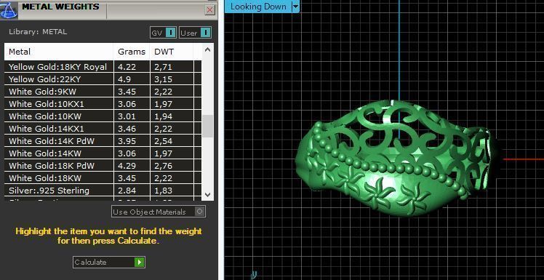Click the Looking Down viewport label
Screen dimensions: 544x280
258,7
